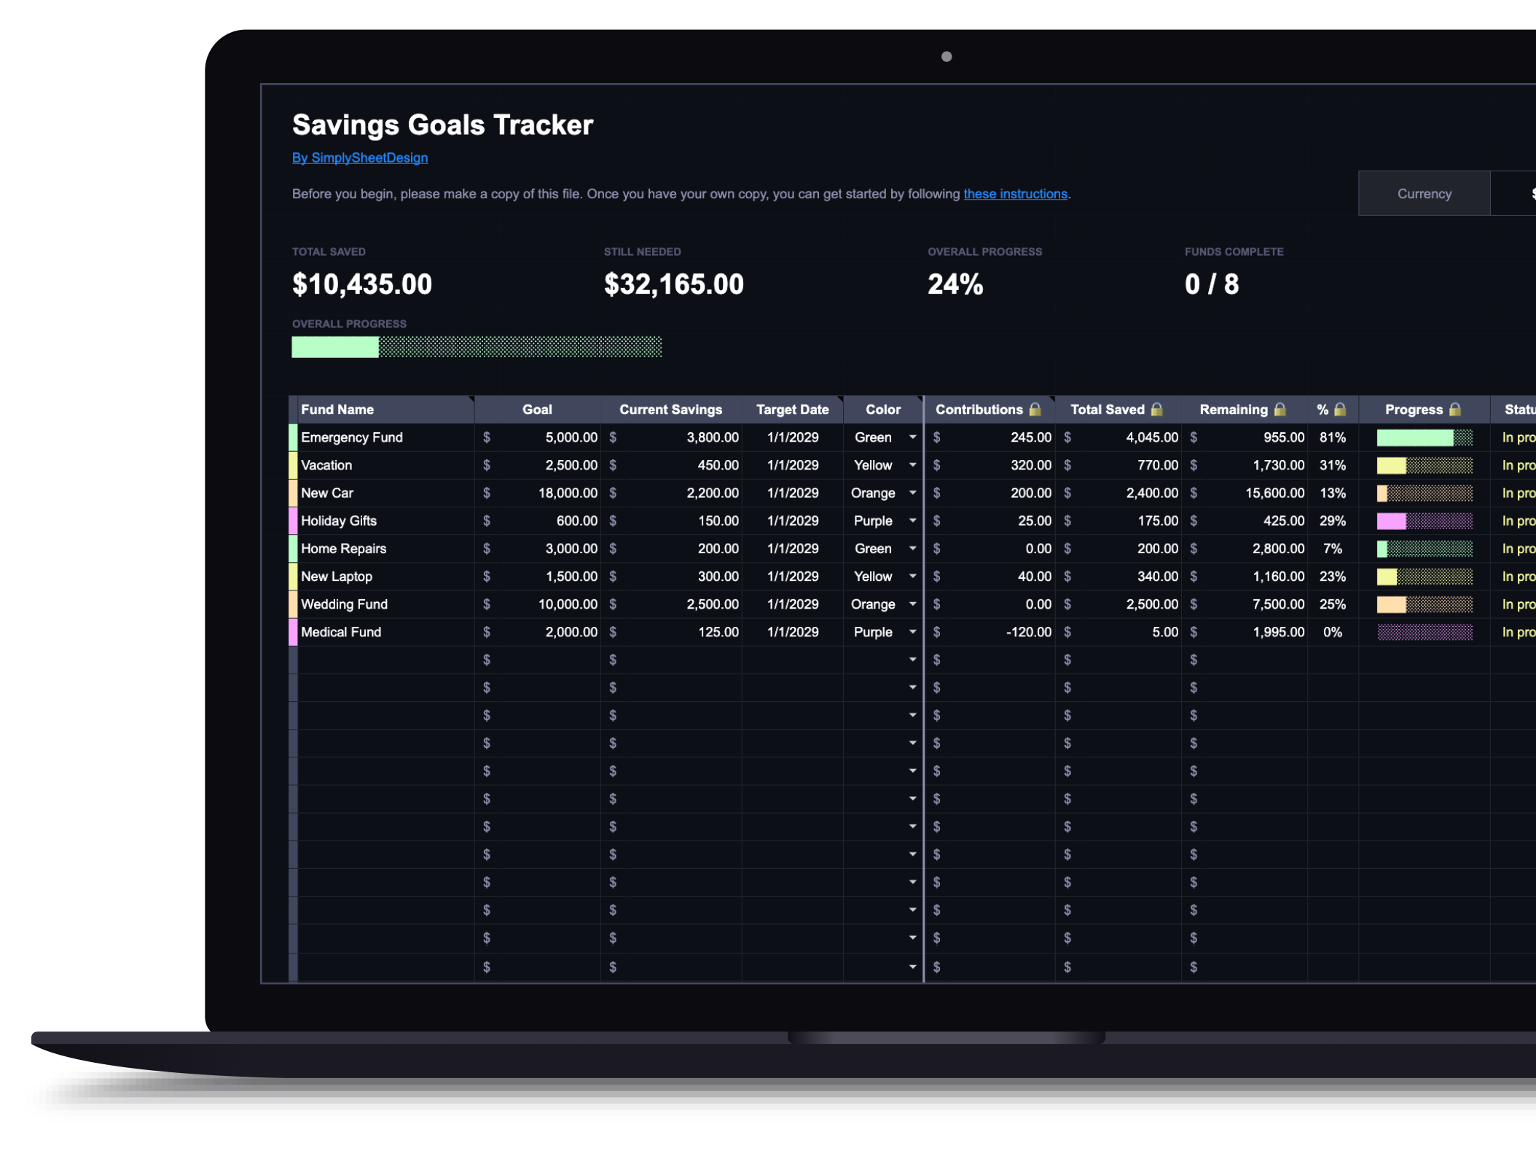Click the Contributions column header text
This screenshot has height=1151, width=1536.
pyautogui.click(x=979, y=410)
